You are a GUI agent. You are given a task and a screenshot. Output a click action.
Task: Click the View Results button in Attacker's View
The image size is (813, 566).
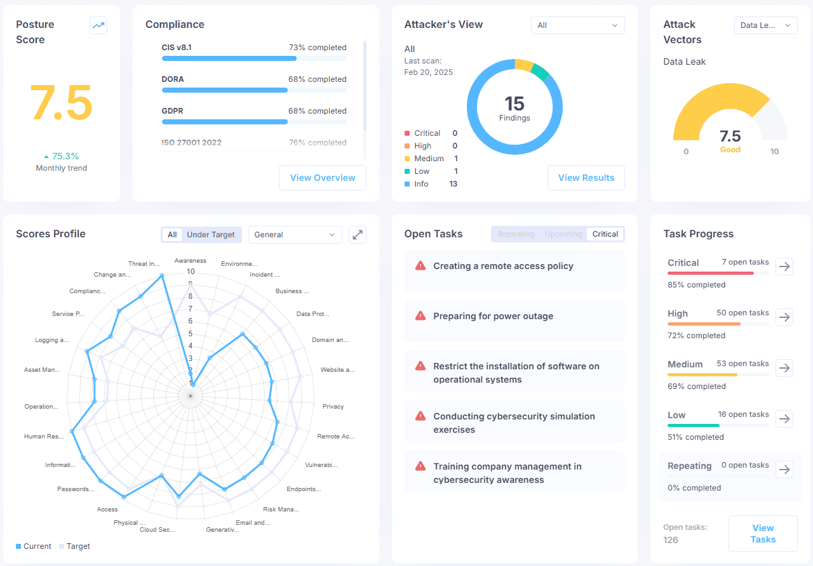586,178
